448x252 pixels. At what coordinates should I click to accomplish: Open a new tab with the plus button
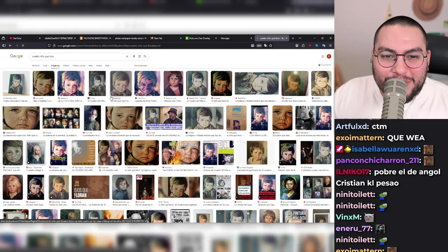click(293, 38)
